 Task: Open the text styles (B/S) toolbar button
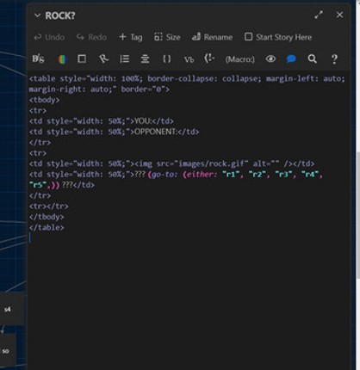coord(38,59)
